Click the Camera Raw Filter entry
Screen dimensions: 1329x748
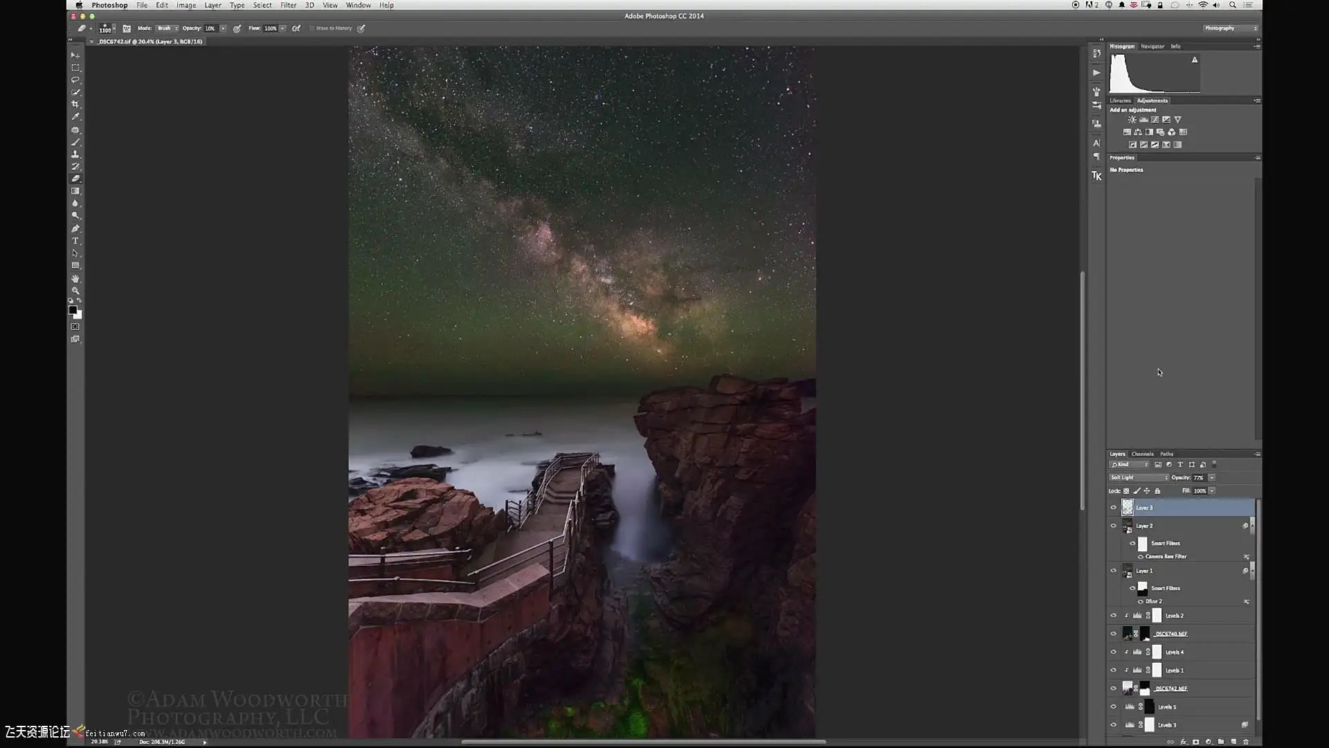(1166, 557)
